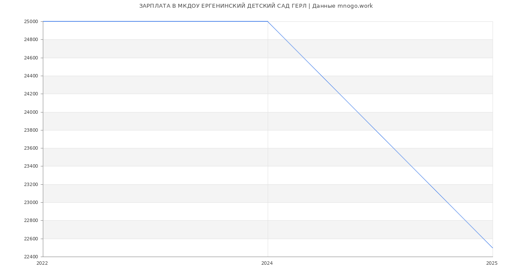Click the 25000 y-axis label
The width and height of the screenshot is (514, 278).
32,21
